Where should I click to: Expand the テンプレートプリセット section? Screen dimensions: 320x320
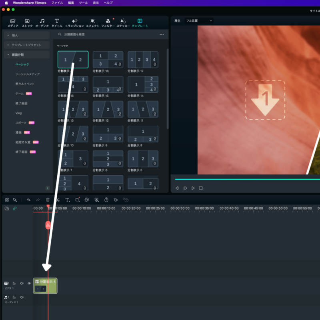tap(27, 45)
